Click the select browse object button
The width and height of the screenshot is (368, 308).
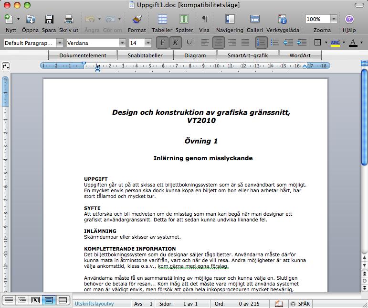[365, 281]
